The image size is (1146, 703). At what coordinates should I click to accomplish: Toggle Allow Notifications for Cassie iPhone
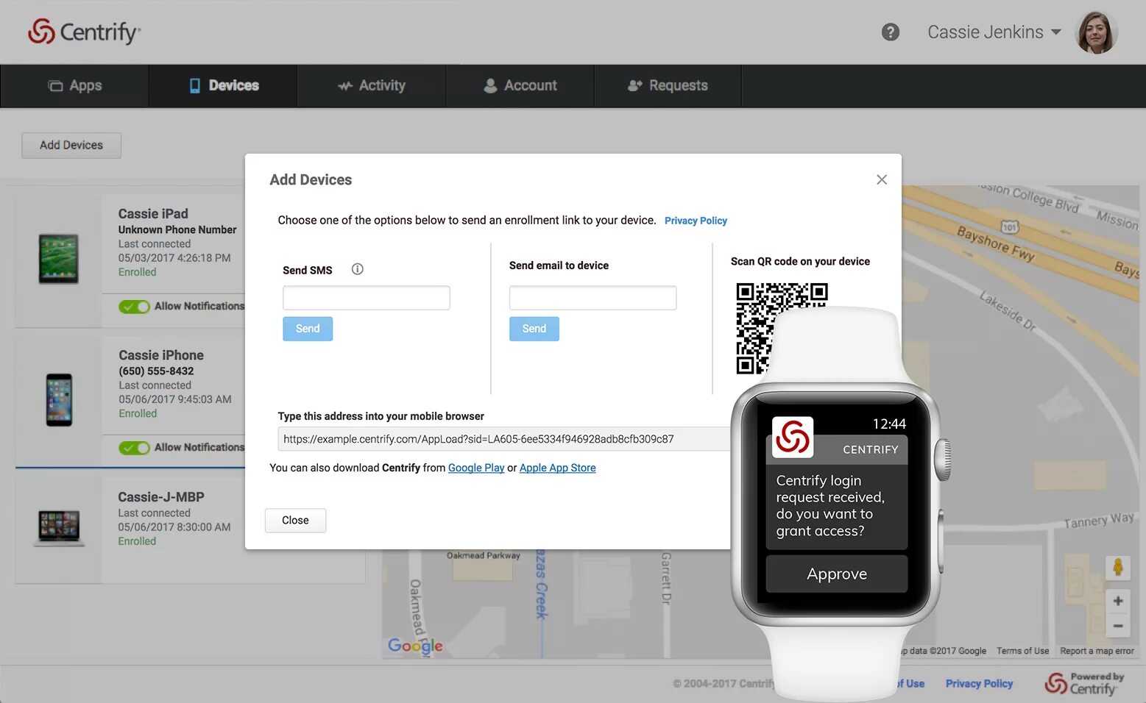135,448
